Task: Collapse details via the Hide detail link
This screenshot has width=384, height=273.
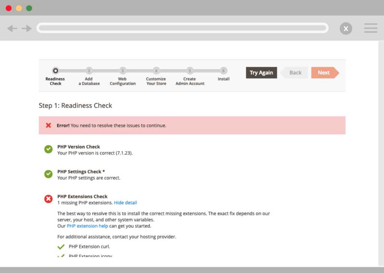Action: pos(125,202)
